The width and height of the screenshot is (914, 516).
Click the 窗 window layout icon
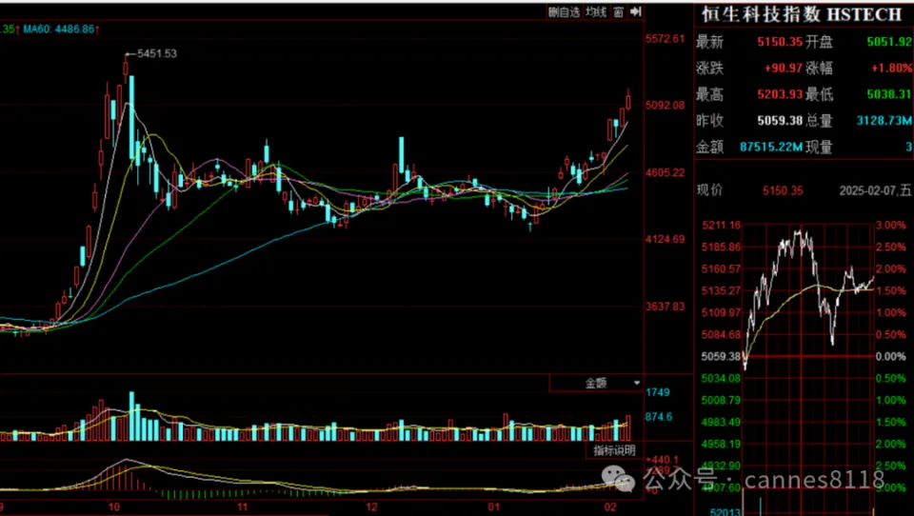click(x=619, y=12)
